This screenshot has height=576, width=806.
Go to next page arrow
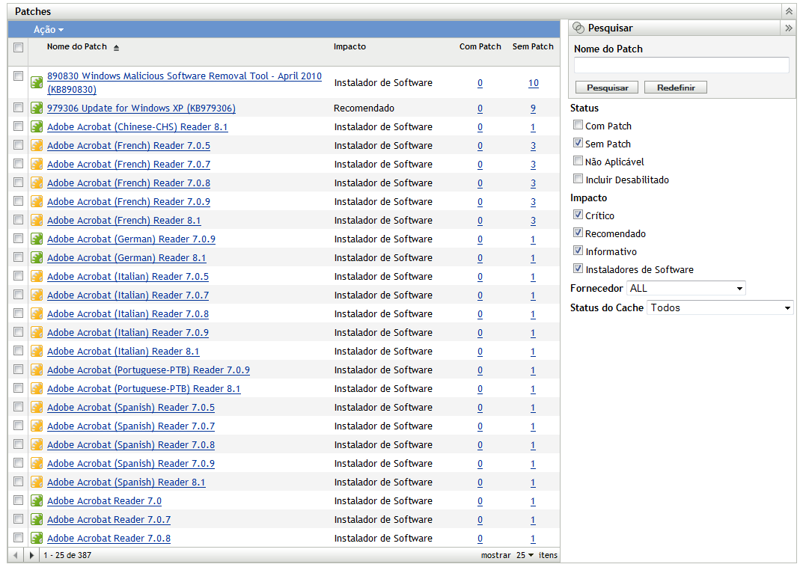click(x=31, y=555)
